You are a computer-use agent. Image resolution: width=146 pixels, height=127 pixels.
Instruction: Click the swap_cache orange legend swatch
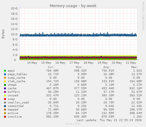click(x=5, y=78)
